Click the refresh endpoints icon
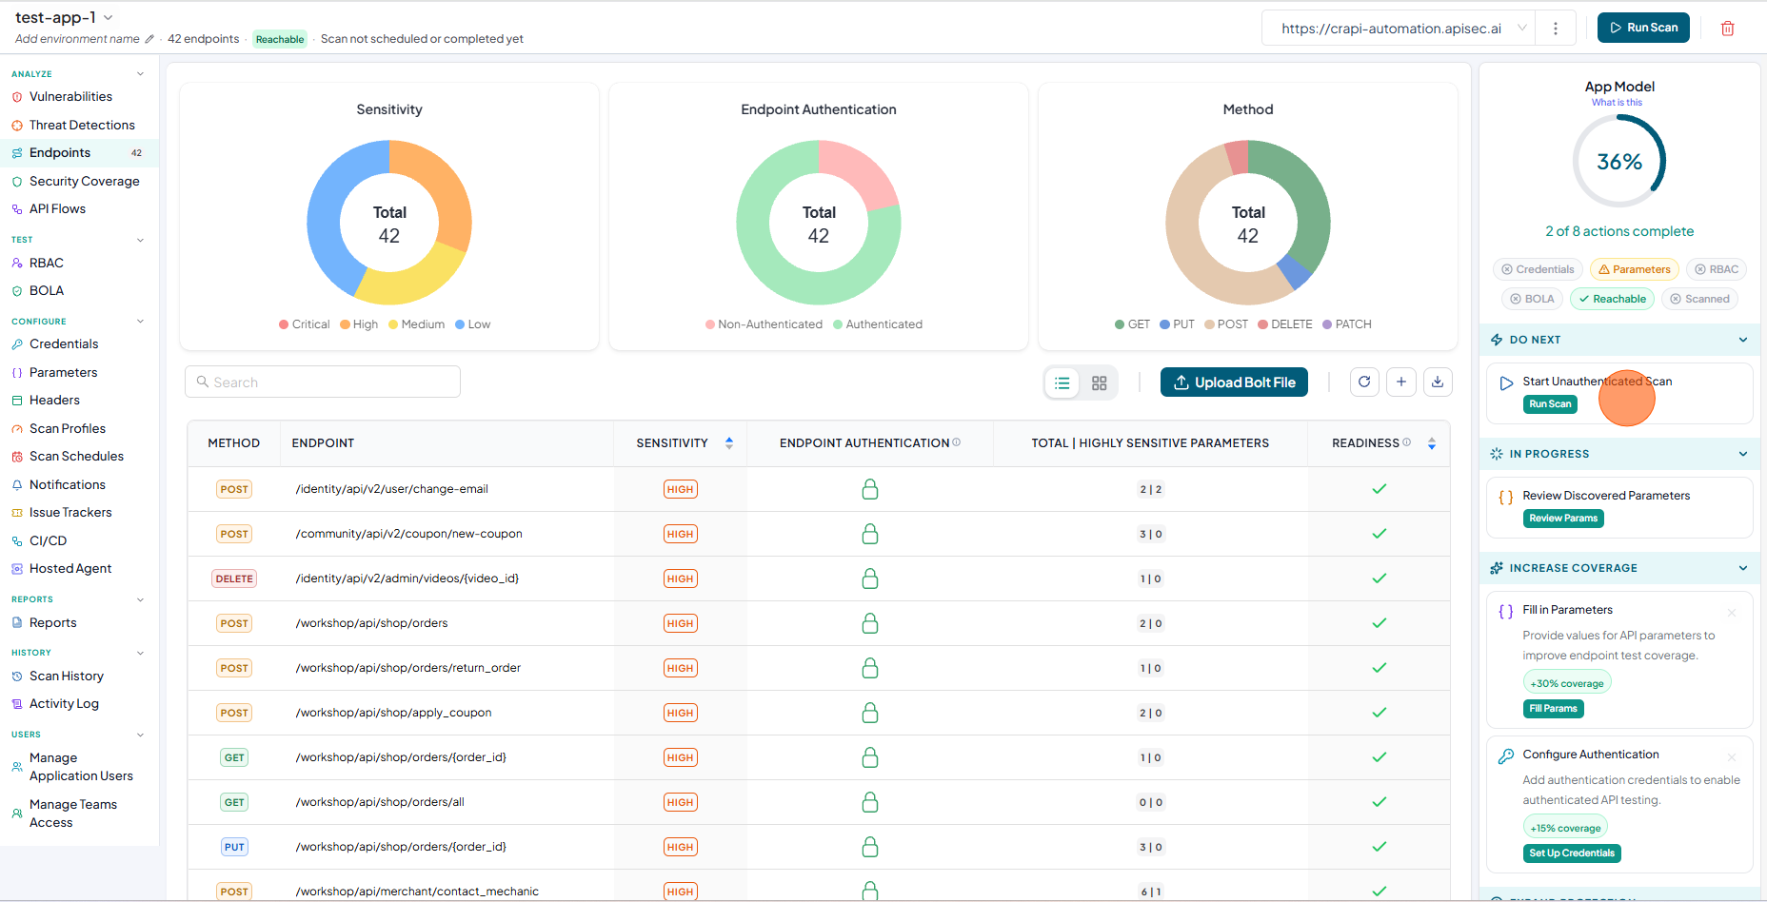This screenshot has height=902, width=1767. [x=1364, y=382]
